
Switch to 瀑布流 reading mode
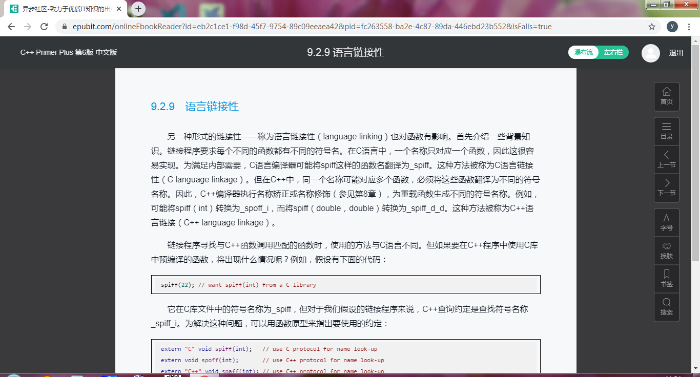(x=583, y=52)
